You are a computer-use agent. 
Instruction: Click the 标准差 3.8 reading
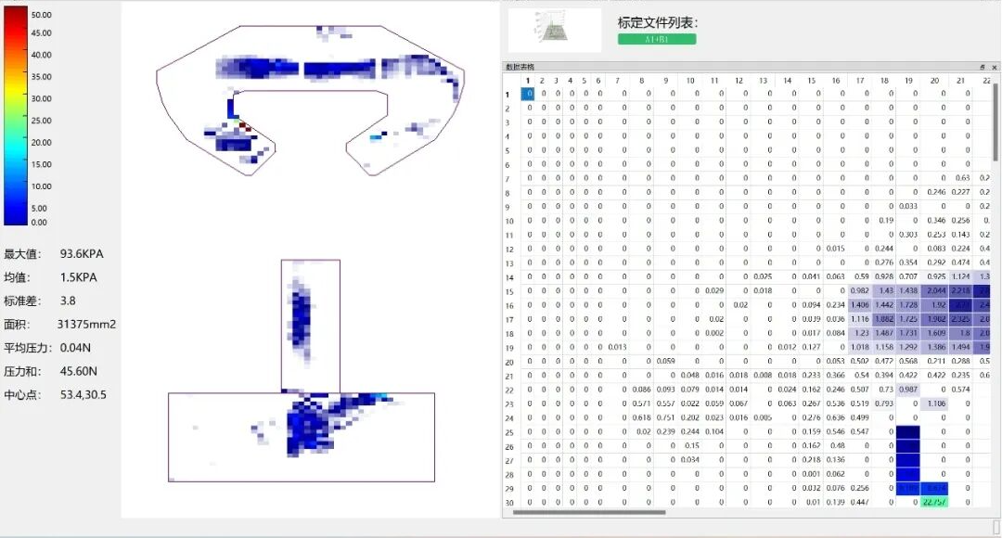click(40, 301)
